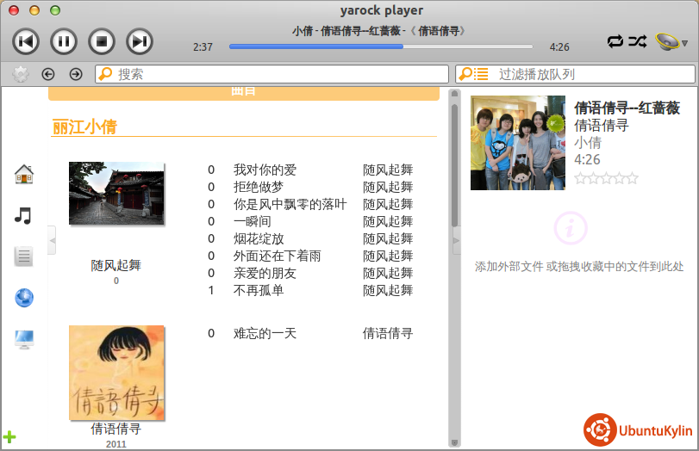Collapse the right playqueue panel handle

(x=457, y=240)
